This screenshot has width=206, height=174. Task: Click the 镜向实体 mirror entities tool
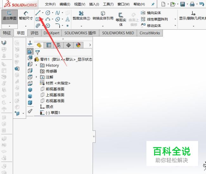click(151, 13)
